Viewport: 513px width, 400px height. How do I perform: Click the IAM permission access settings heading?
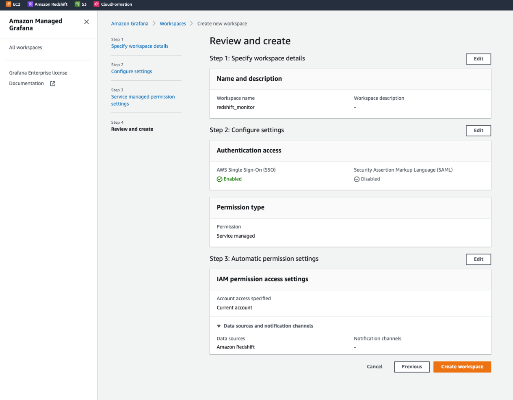point(262,279)
